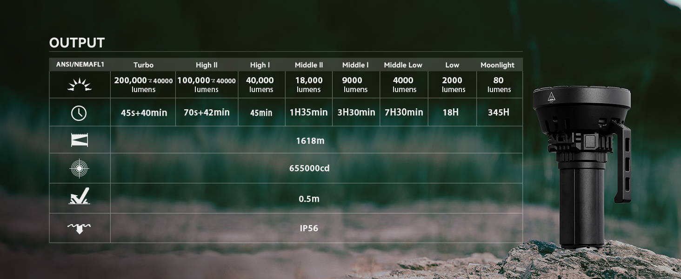Click the flashlight product image
The image size is (681, 279).
(581, 167)
